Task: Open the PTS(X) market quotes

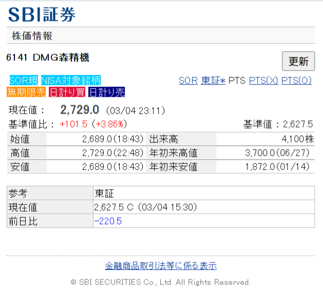Action: (263, 80)
